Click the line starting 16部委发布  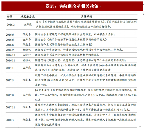86,90
